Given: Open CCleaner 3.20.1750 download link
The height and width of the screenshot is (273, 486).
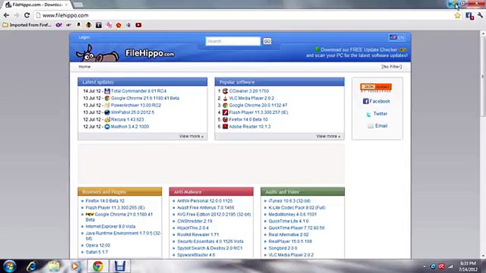Looking at the screenshot, I should pos(249,91).
